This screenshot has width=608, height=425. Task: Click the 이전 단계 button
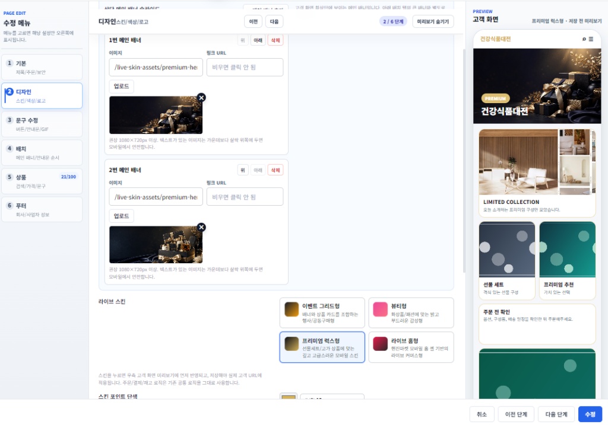[x=516, y=414]
